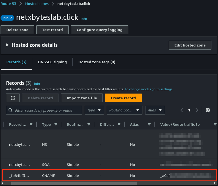Open the Alias filter dropdown
This screenshot has width=218, height=186.
[x=155, y=110]
